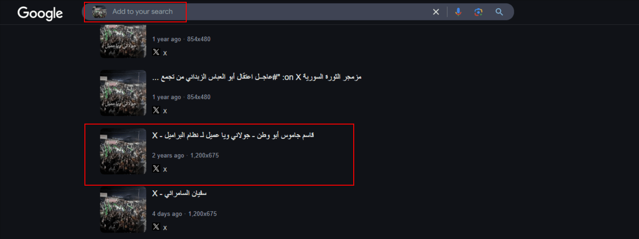Click the Google logo
Screen dimensions: 639x239
coord(40,13)
